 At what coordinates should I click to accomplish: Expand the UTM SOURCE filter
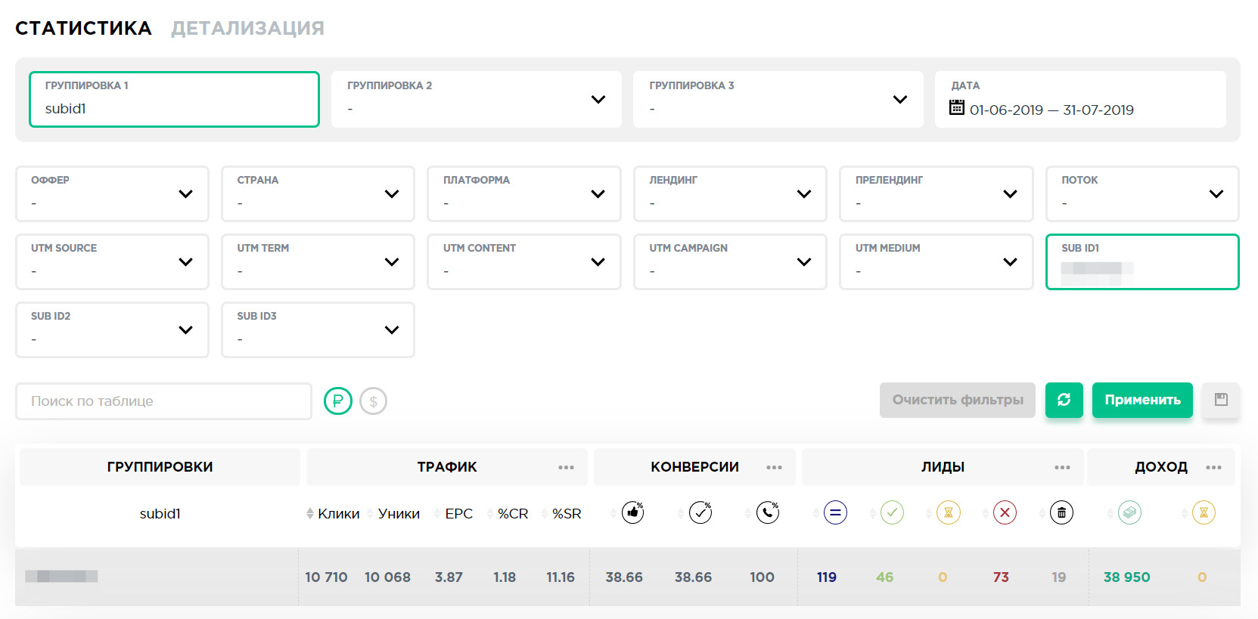[112, 262]
